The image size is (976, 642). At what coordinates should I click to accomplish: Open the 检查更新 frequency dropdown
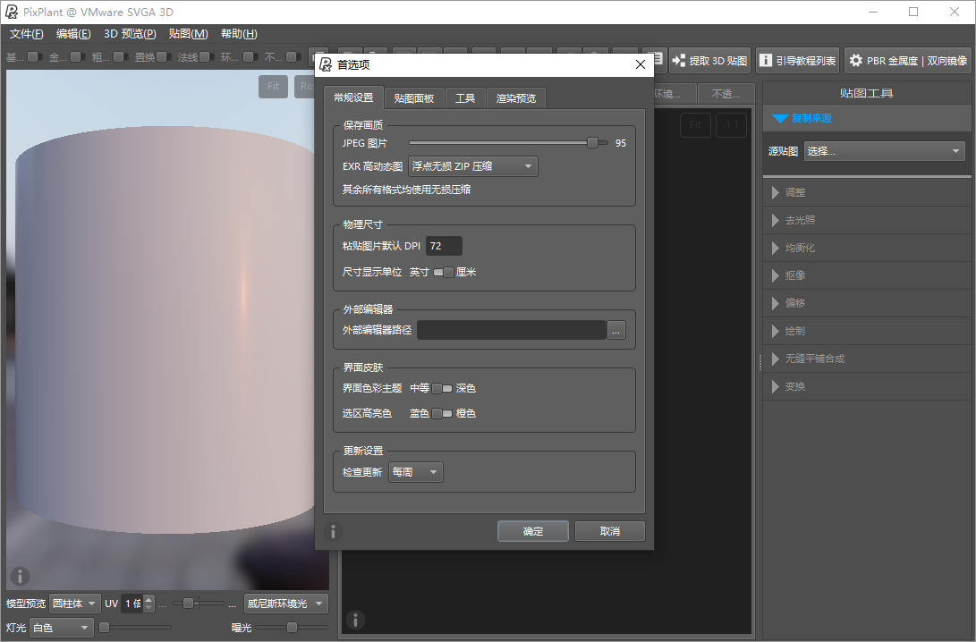(416, 472)
